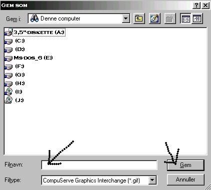Image resolution: width=211 pixels, height=190 pixels.
Task: Select the (D:) drive
Action: point(14,49)
